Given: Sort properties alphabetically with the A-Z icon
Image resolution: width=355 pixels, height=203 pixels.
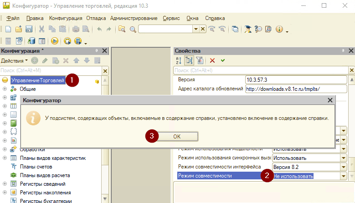Looking at the screenshot, I should click(179, 60).
